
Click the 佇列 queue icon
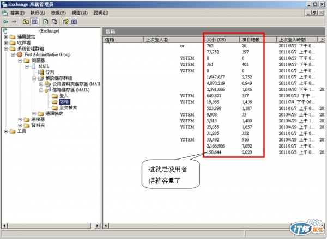pyautogui.click(x=41, y=72)
